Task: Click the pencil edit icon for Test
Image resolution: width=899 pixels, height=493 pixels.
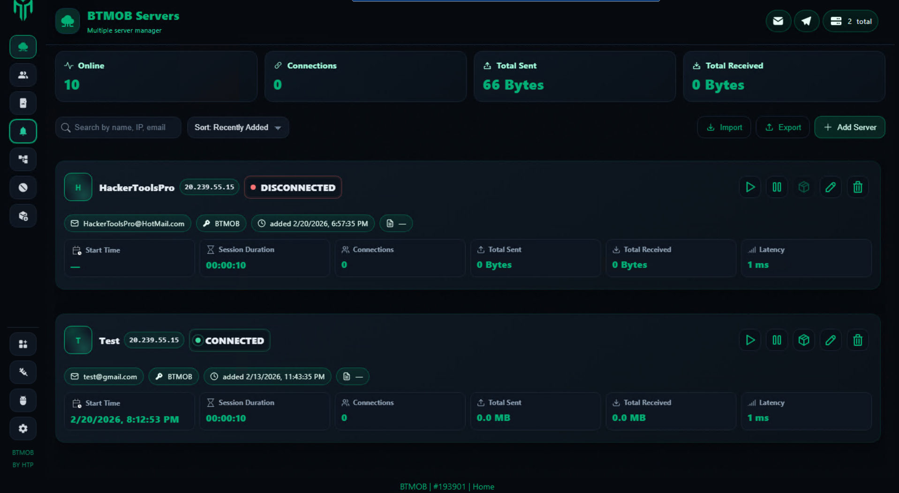Action: 830,340
